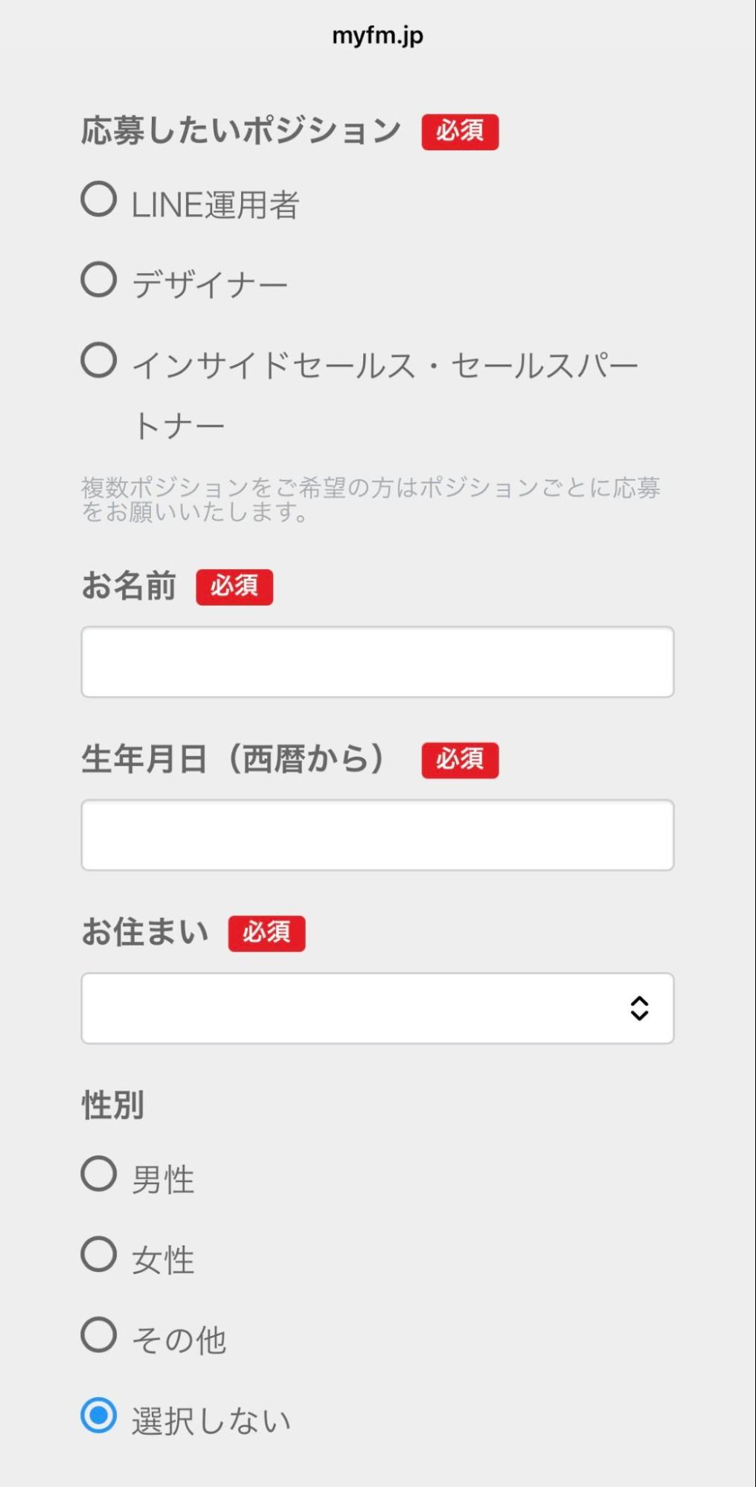This screenshot has width=756, height=1487.
Task: Click the myfm.jp site title
Action: coord(378,34)
